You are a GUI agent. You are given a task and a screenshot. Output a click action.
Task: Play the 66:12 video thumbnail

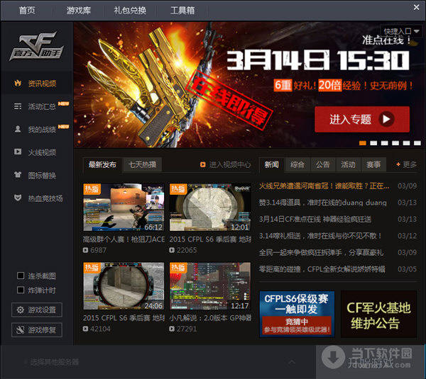tap(124, 207)
